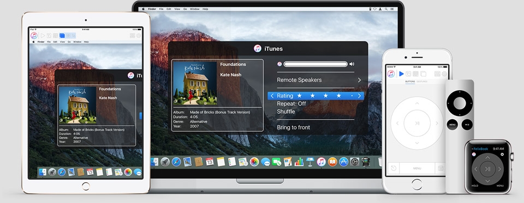Open the keyboard icon on iPhone toolbar
The width and height of the screenshot is (524, 203).
point(437,73)
